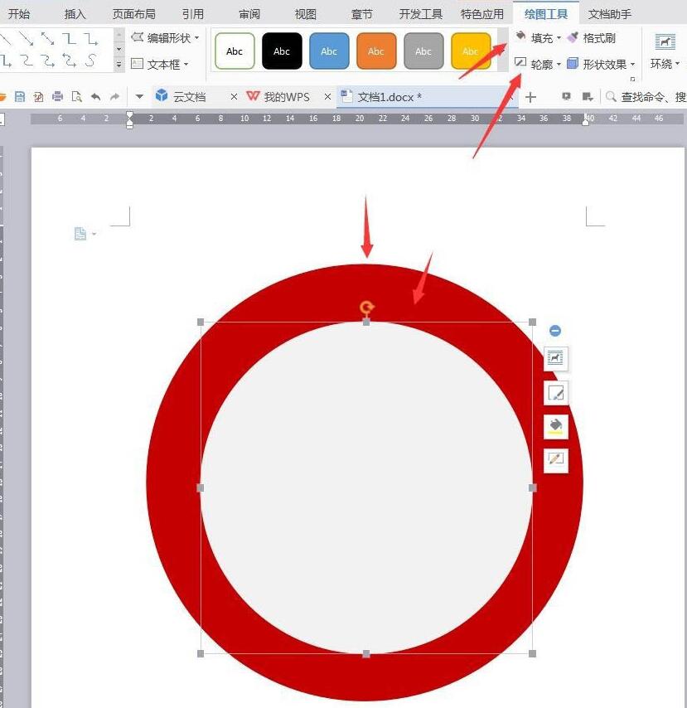Apply the blue Abc shape style
Viewport: 687px width, 708px height.
(329, 51)
